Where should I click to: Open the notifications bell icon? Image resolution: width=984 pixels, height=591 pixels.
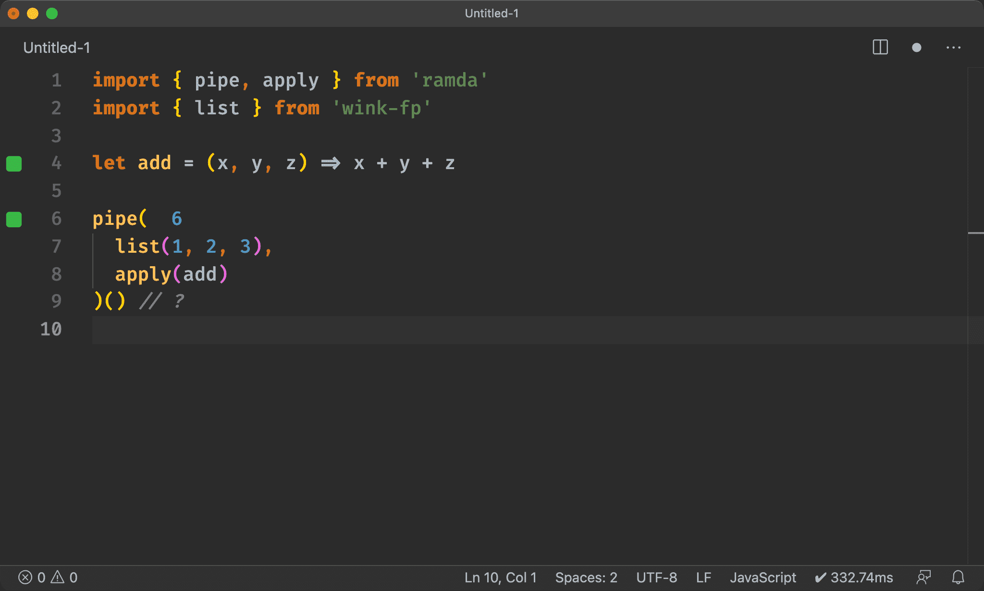click(x=959, y=577)
